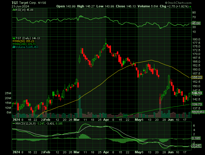
Task: Click the MACD -3.247 value tag
Action: click(196, 145)
